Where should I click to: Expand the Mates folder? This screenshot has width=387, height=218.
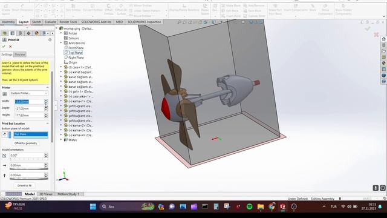click(61, 140)
